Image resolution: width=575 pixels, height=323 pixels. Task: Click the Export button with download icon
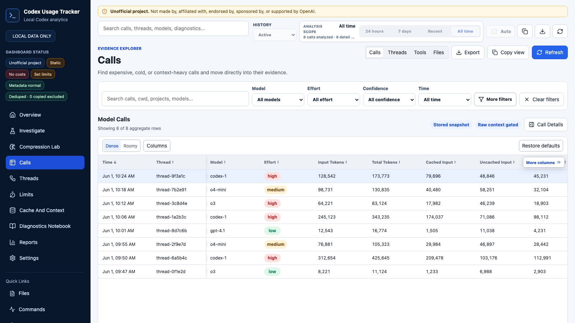click(468, 52)
